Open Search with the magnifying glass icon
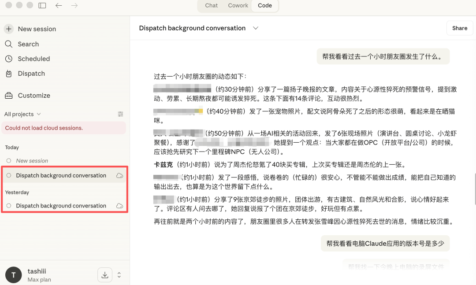Viewport: 476px width, 285px height. pos(10,44)
